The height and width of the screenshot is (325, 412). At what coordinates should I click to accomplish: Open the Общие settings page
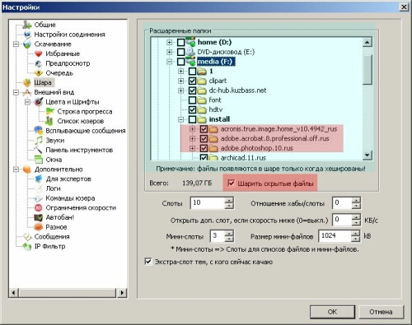click(x=44, y=25)
